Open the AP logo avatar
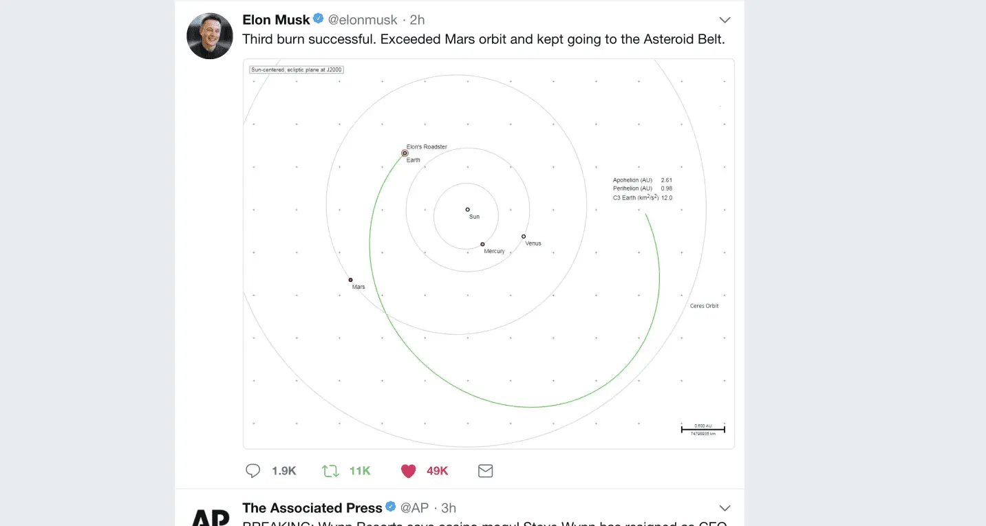 coord(210,516)
